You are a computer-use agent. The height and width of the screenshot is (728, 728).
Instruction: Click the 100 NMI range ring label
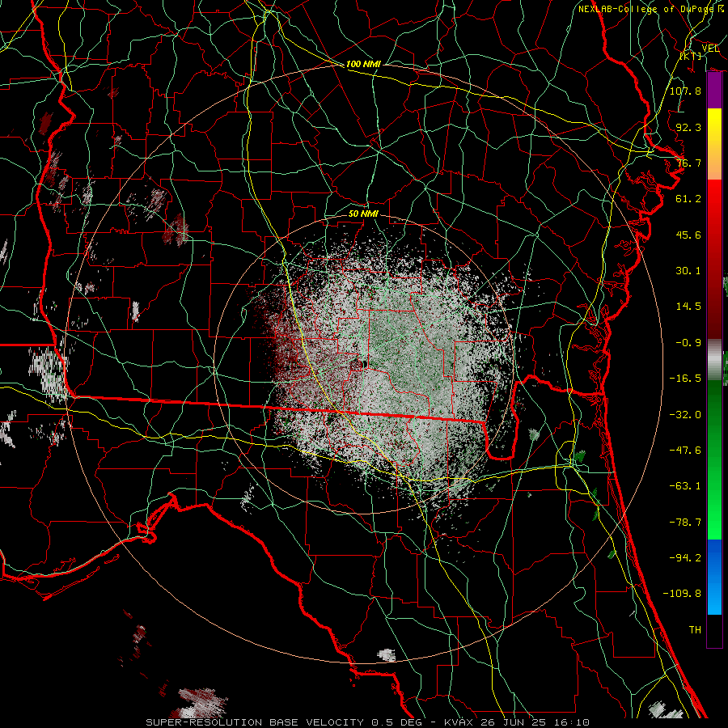click(x=363, y=64)
